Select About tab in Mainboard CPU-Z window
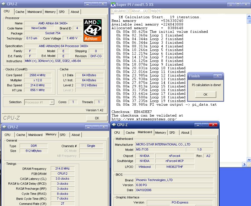Image resolution: width=251 pixels, height=206 pixels. [185, 133]
